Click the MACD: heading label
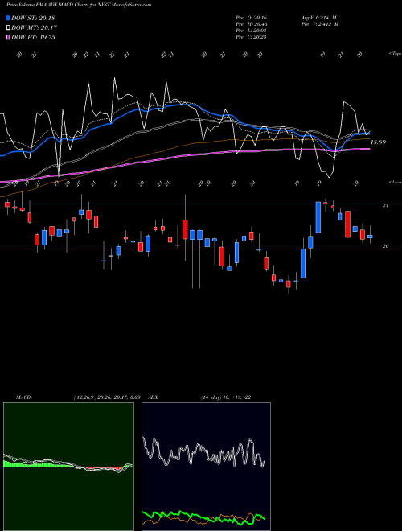This screenshot has height=531, width=402. 24,397
